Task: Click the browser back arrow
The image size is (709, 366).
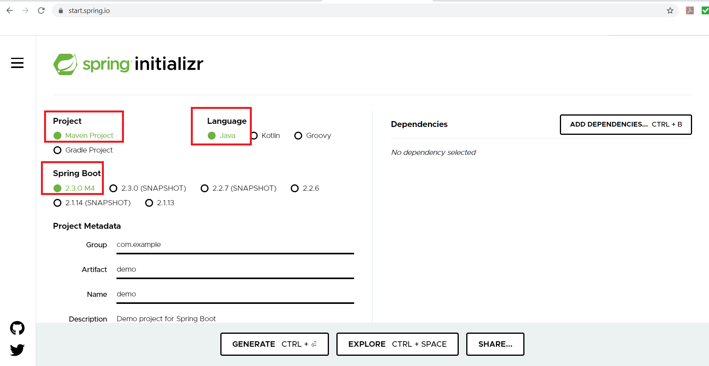Action: pyautogui.click(x=10, y=11)
